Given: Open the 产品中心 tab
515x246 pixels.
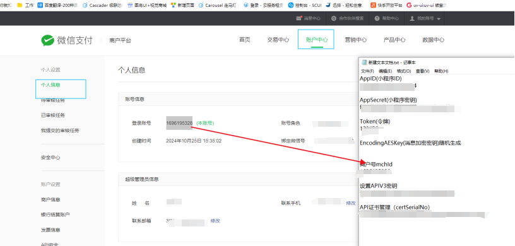Looking at the screenshot, I should 394,39.
